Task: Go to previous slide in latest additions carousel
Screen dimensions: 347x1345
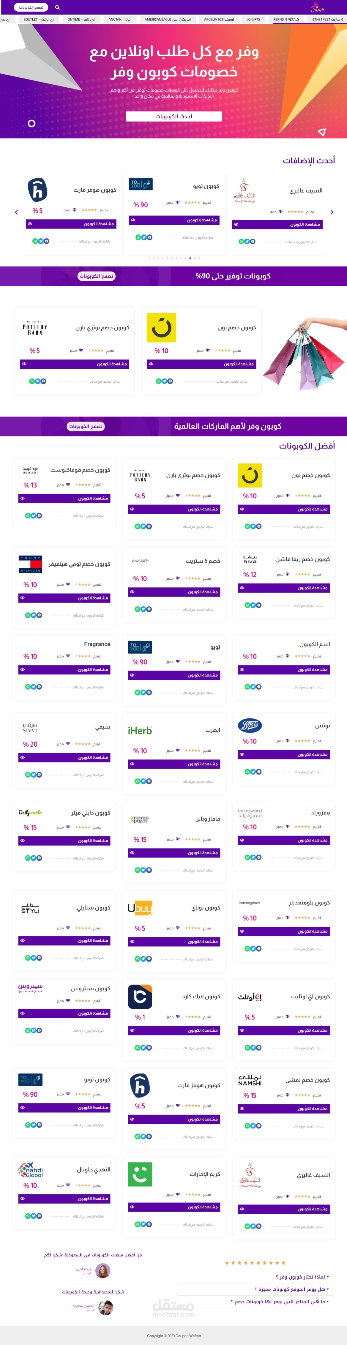Action: pos(16,212)
